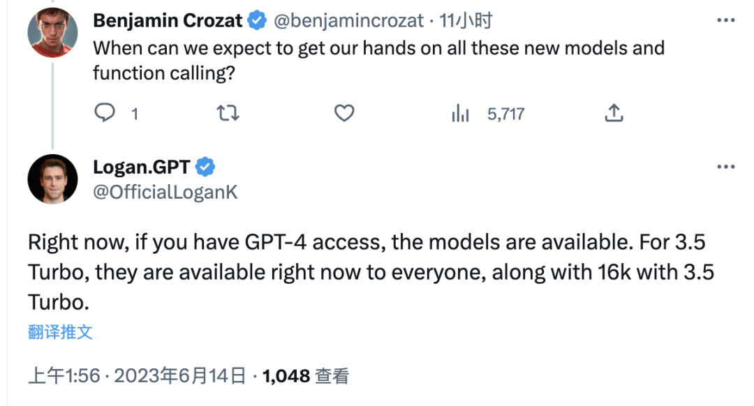Open Logan.GPT's profile avatar
The height and width of the screenshot is (406, 754).
tap(53, 179)
